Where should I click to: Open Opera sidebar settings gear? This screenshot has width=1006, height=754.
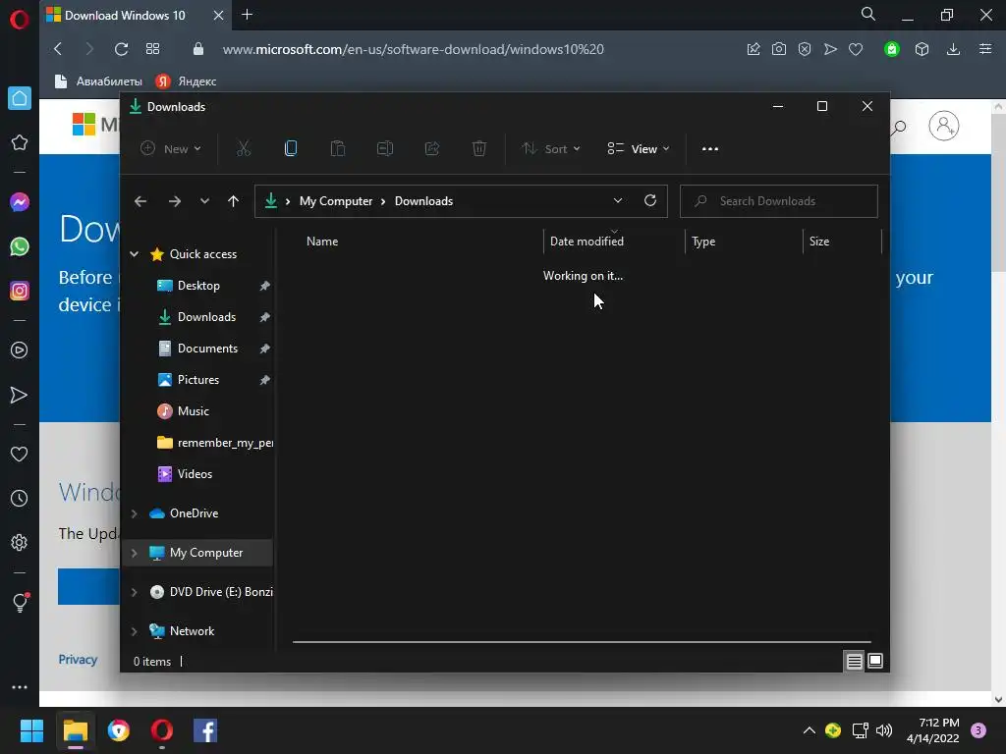point(20,542)
